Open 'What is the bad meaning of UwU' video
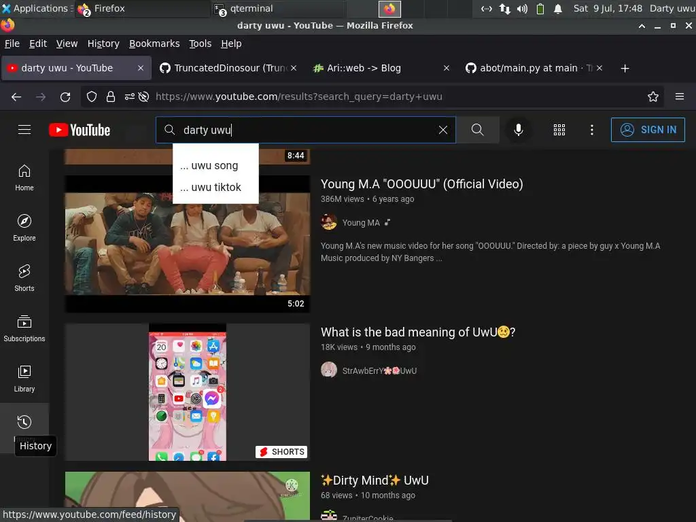Viewport: 696px width, 522px height. pos(418,332)
